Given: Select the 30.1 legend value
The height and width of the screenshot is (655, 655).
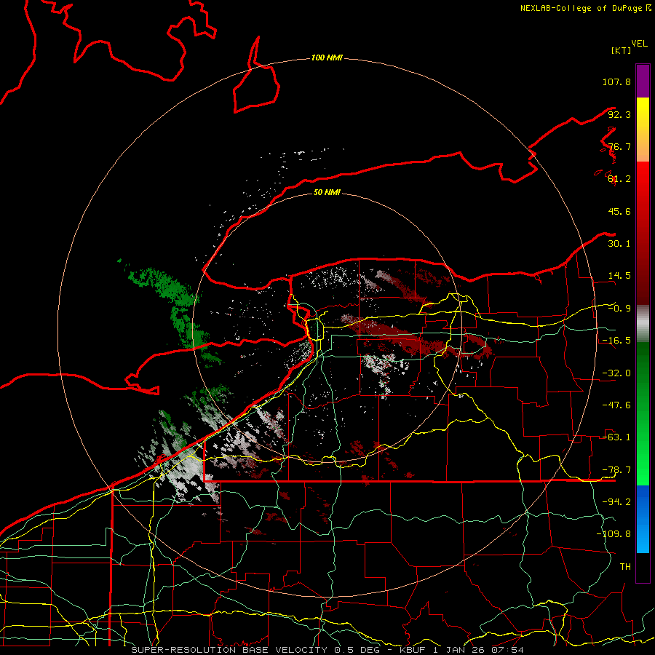Looking at the screenshot, I should [619, 244].
